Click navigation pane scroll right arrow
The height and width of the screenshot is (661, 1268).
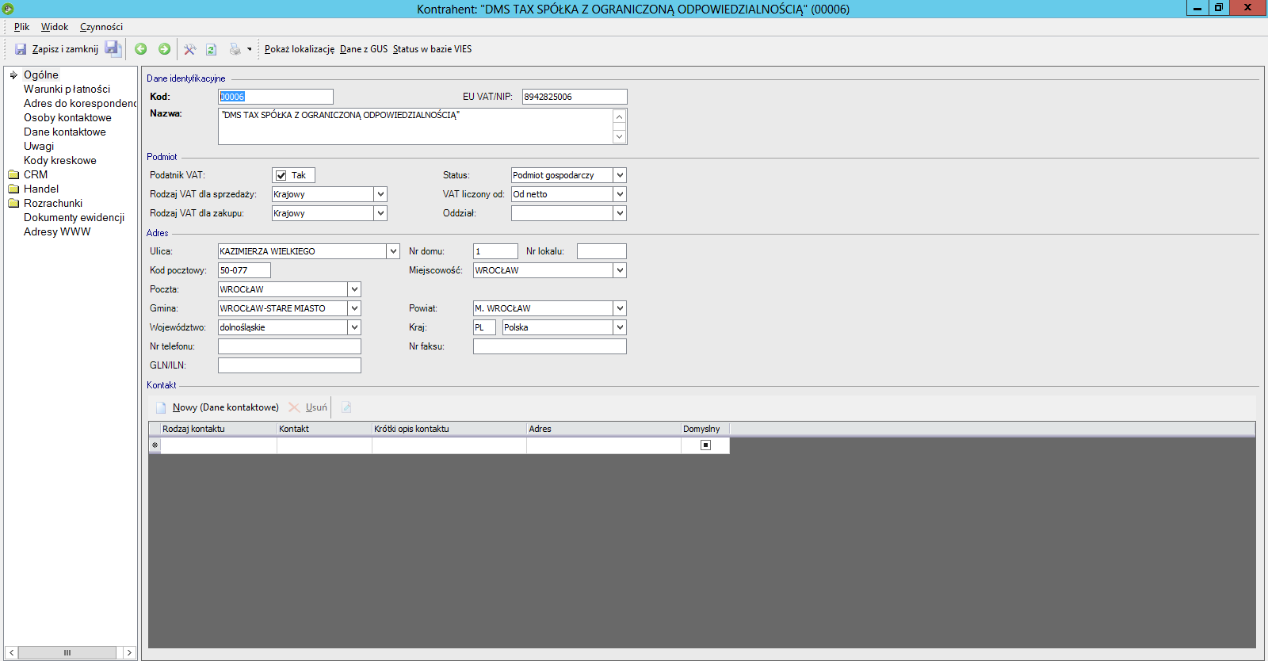tap(129, 652)
